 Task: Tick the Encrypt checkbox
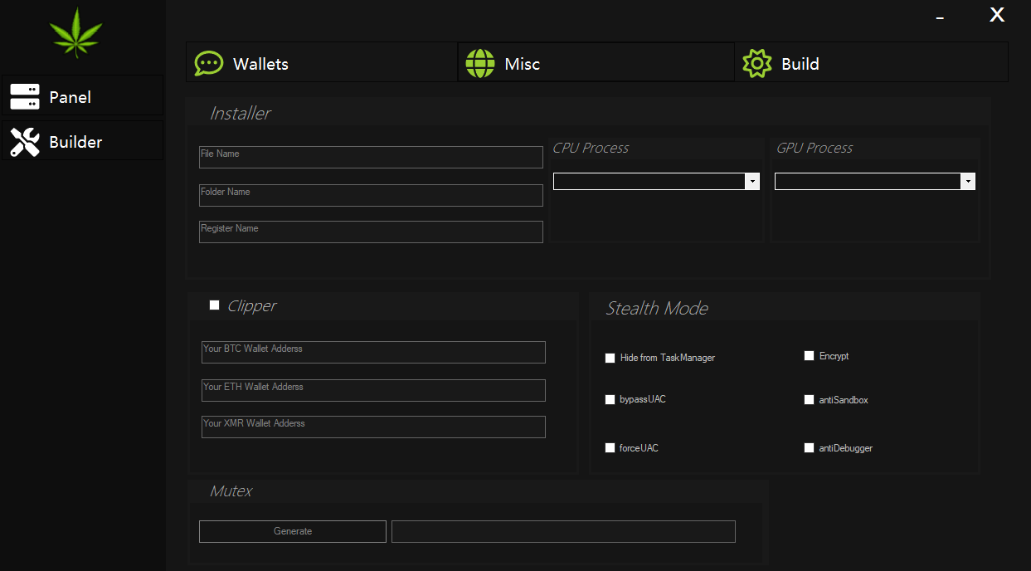810,356
